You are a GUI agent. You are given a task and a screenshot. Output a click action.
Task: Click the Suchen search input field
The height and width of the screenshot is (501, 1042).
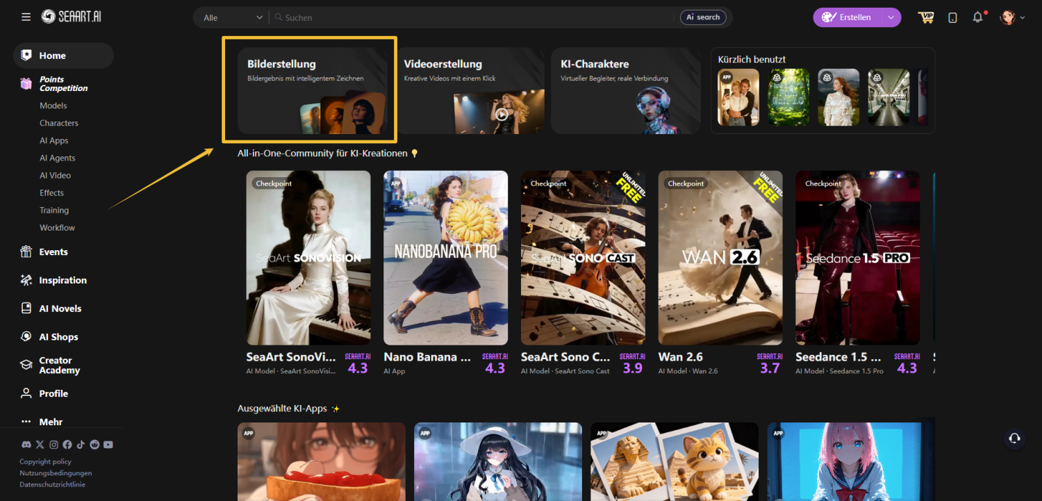point(472,17)
